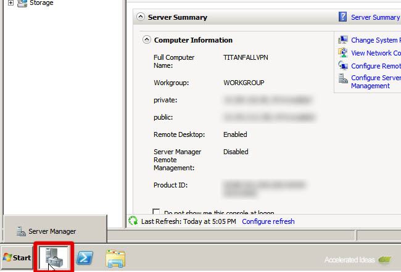
Task: Open Server Manager from the taskbar
Action: pyautogui.click(x=54, y=257)
